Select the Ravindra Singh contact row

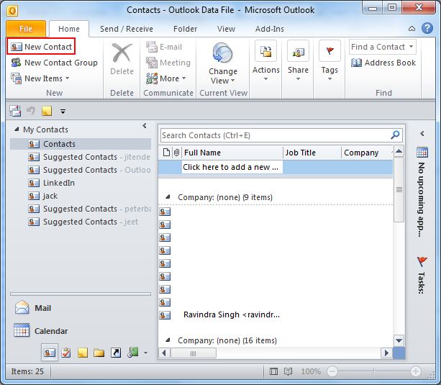click(276, 314)
